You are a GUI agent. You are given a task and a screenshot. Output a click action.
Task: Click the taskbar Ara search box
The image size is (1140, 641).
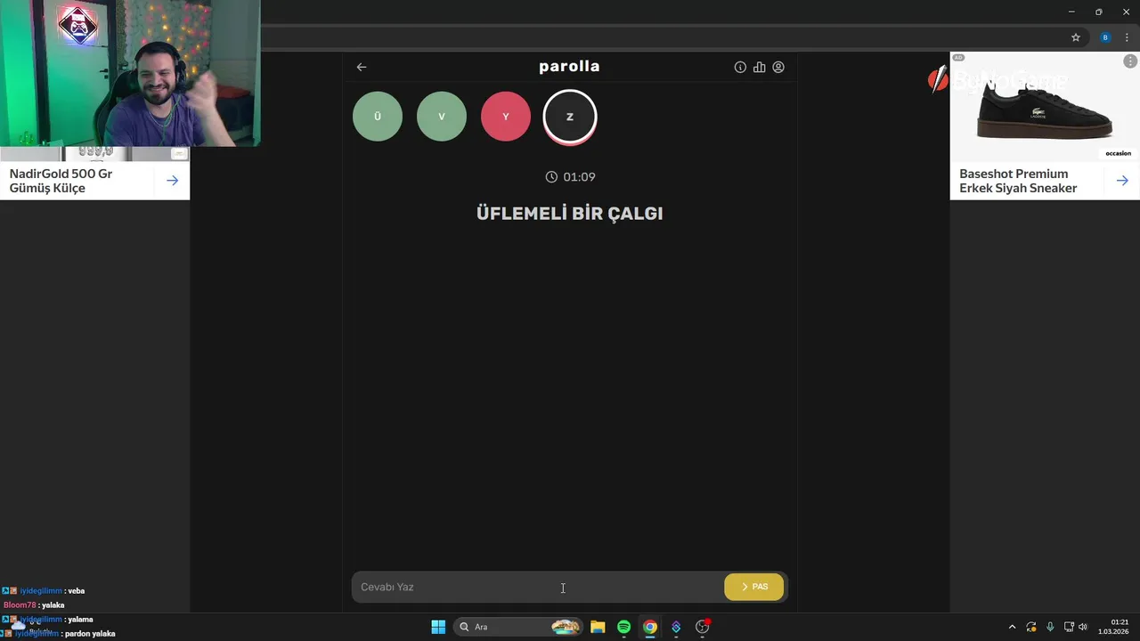click(519, 627)
